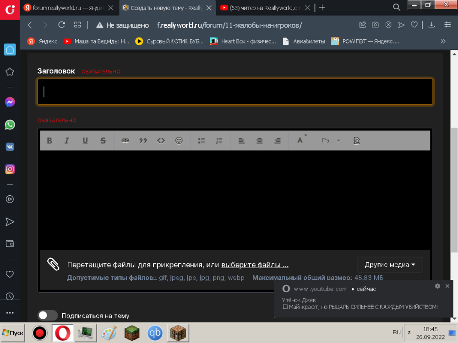Open bookmarks star in sidebar

(10, 72)
